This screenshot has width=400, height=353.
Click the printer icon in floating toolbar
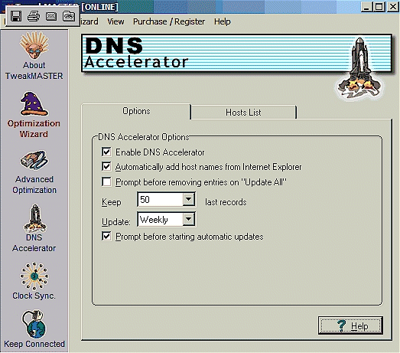click(x=34, y=17)
